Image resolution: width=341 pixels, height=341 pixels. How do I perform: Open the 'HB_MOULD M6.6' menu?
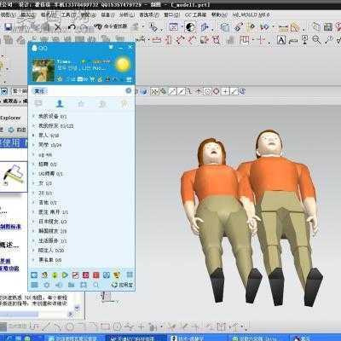[x=251, y=14]
